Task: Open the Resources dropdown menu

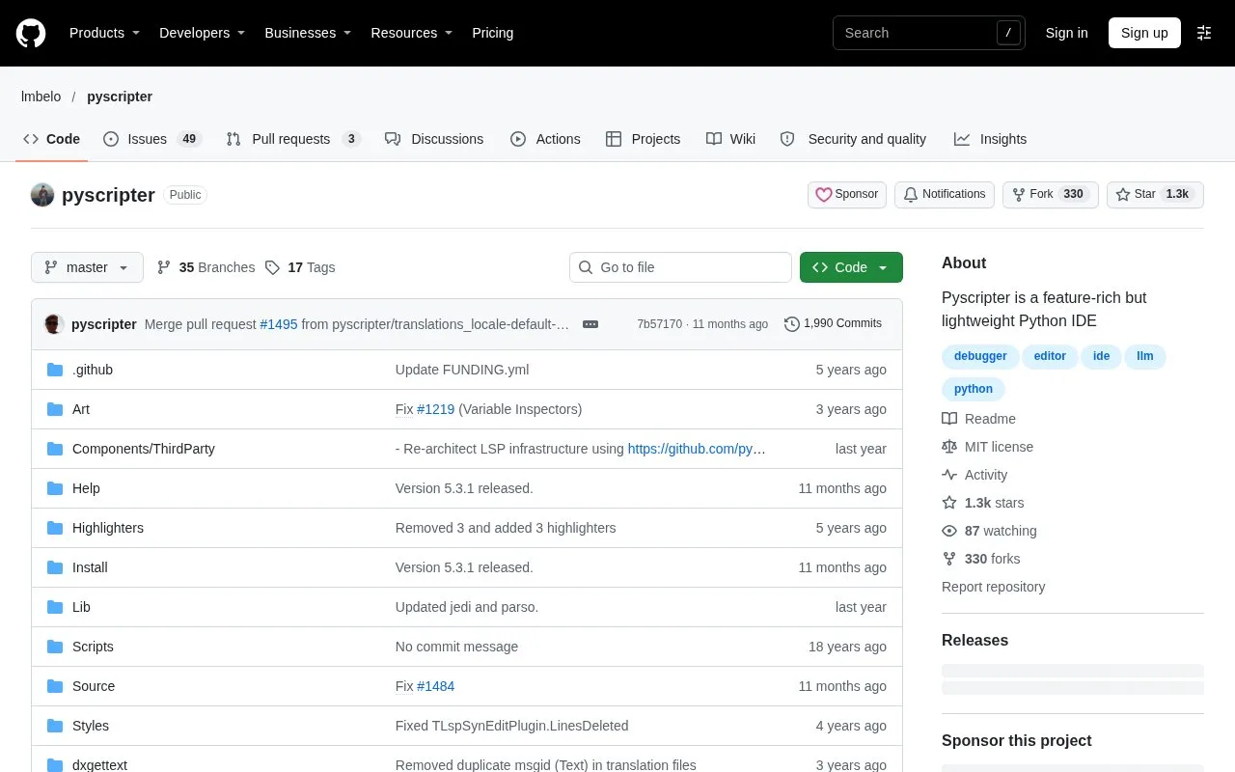Action: pos(413,33)
